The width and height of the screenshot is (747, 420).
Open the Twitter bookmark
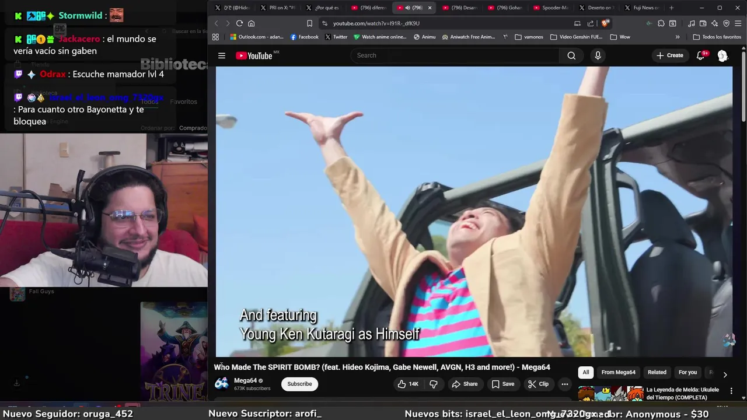336,37
